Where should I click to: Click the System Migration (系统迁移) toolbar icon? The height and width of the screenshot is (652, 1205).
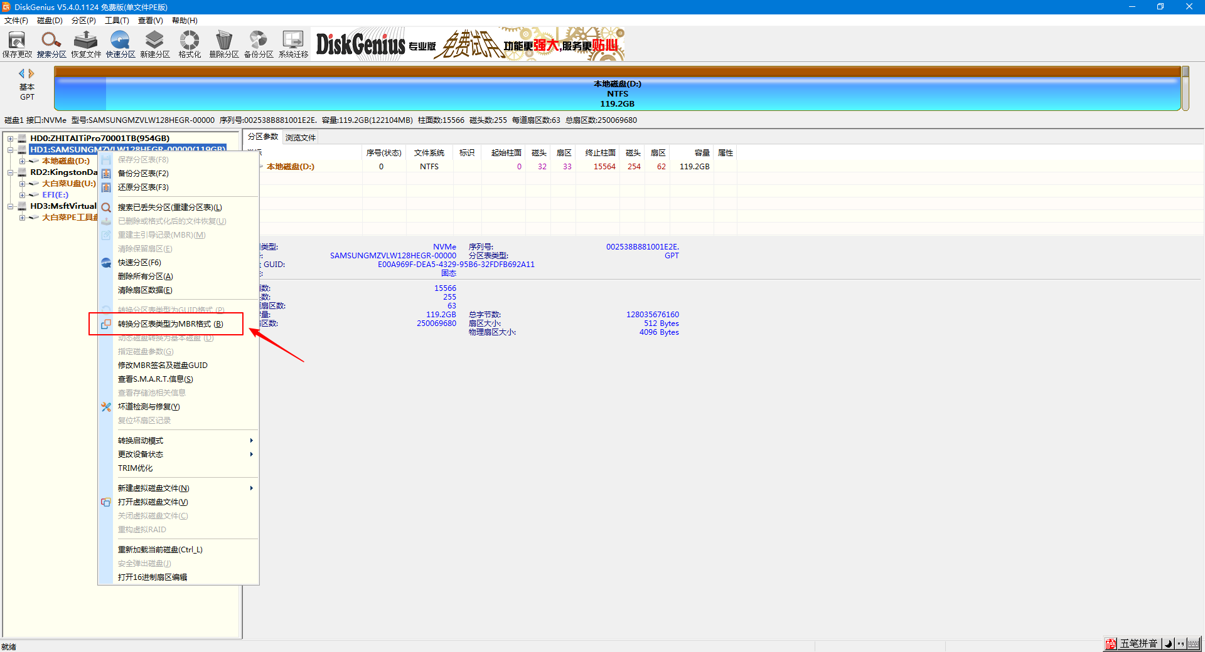pos(293,44)
